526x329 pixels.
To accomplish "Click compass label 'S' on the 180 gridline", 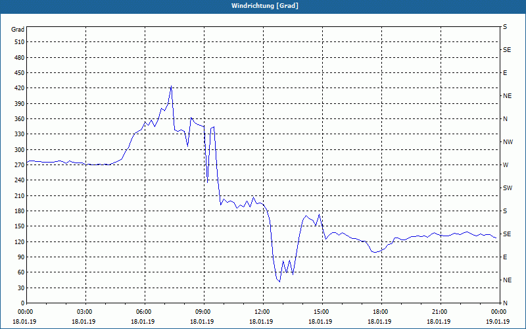I will 505,211.
